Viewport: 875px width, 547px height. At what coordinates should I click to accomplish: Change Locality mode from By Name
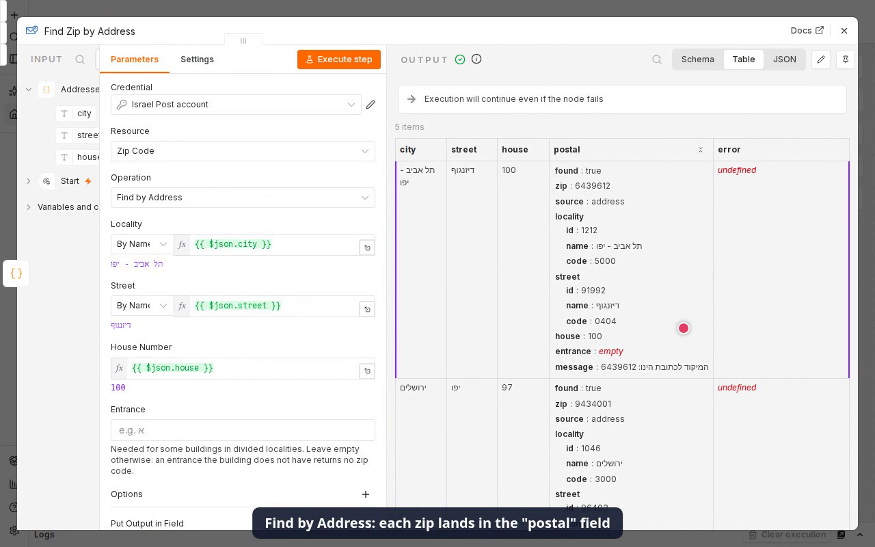click(x=142, y=244)
